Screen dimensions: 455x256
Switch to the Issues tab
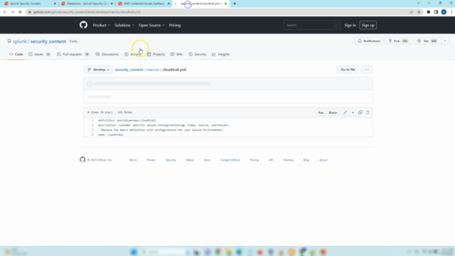(x=39, y=54)
